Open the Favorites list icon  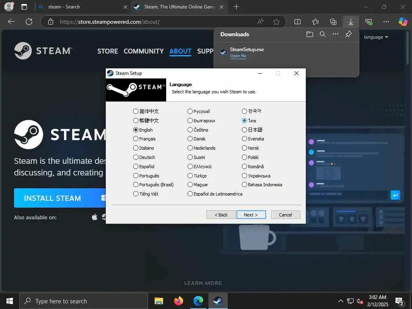315,22
